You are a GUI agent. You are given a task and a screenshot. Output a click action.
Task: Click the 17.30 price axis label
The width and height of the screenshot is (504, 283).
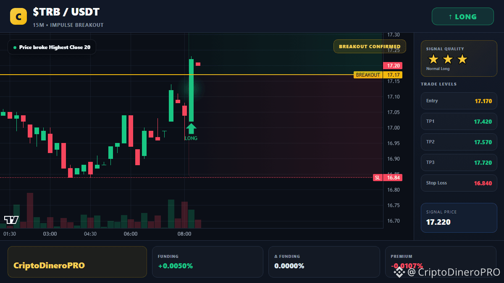point(393,35)
